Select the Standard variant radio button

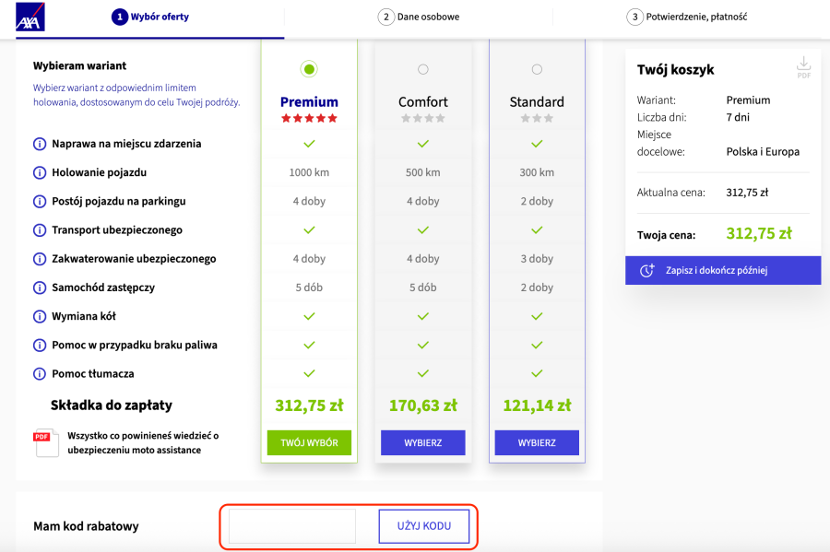[537, 69]
